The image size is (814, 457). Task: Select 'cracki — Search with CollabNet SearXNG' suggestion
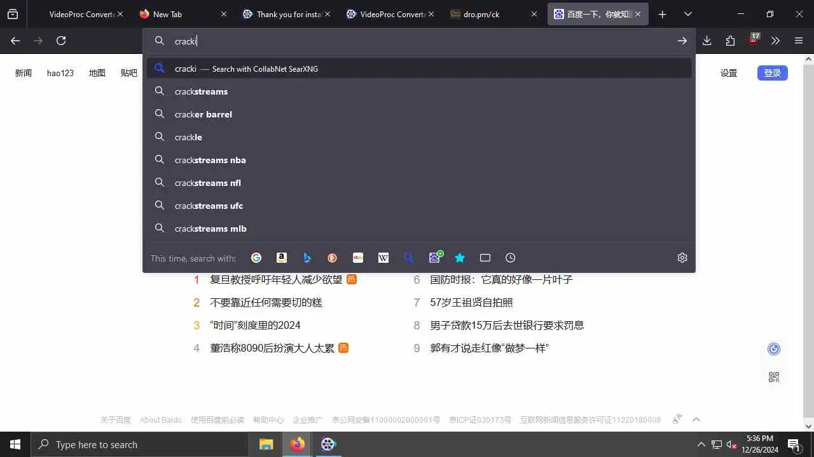pyautogui.click(x=419, y=69)
